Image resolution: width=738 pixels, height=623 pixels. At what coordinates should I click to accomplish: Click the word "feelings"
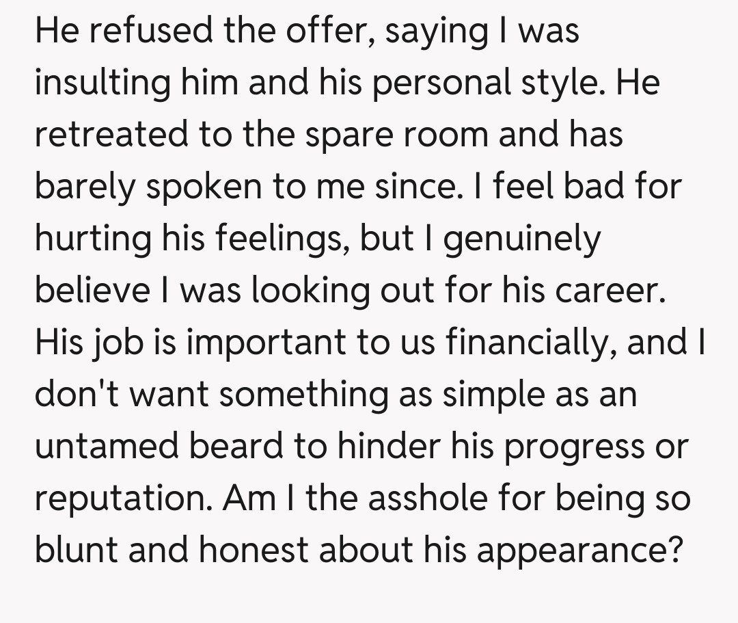point(279,239)
